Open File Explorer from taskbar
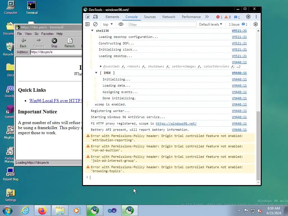This screenshot has width=288, height=216. coord(60,210)
